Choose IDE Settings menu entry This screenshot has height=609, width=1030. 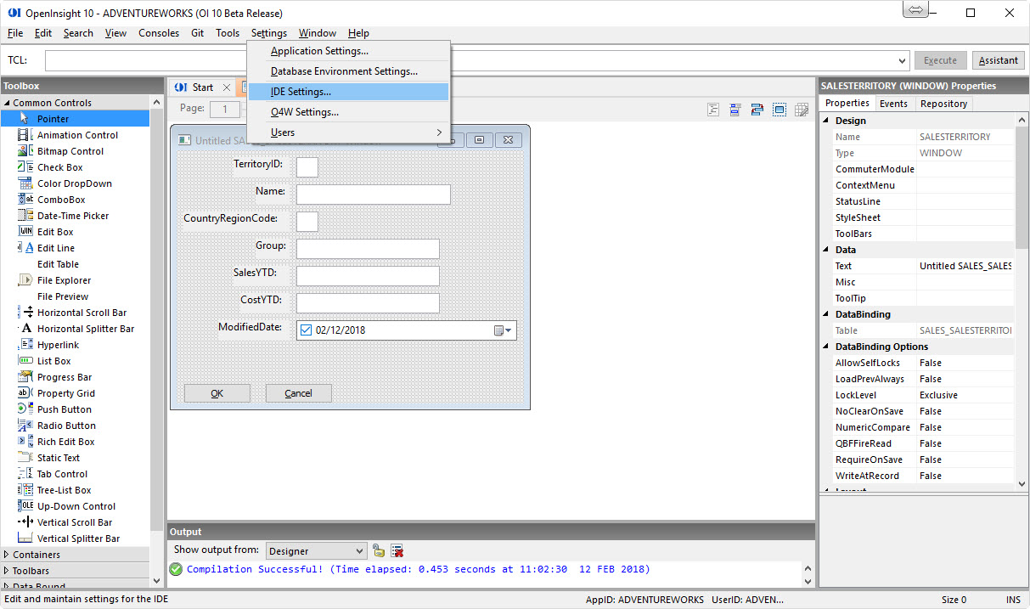(x=347, y=92)
